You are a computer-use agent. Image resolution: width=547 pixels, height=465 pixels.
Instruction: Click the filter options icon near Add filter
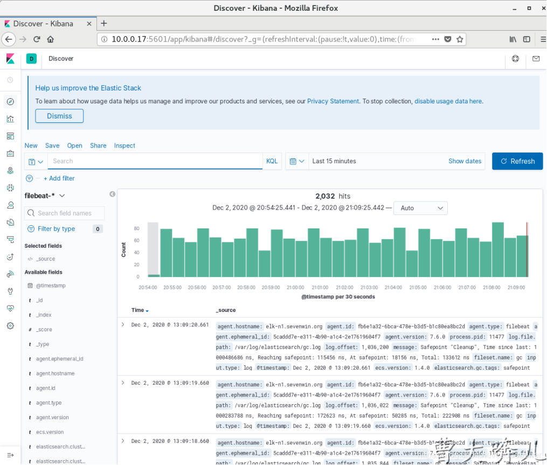(x=29, y=178)
